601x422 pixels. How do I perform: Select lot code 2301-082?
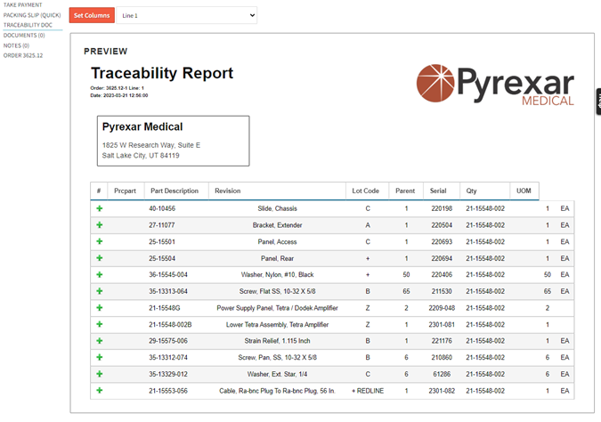pos(442,391)
